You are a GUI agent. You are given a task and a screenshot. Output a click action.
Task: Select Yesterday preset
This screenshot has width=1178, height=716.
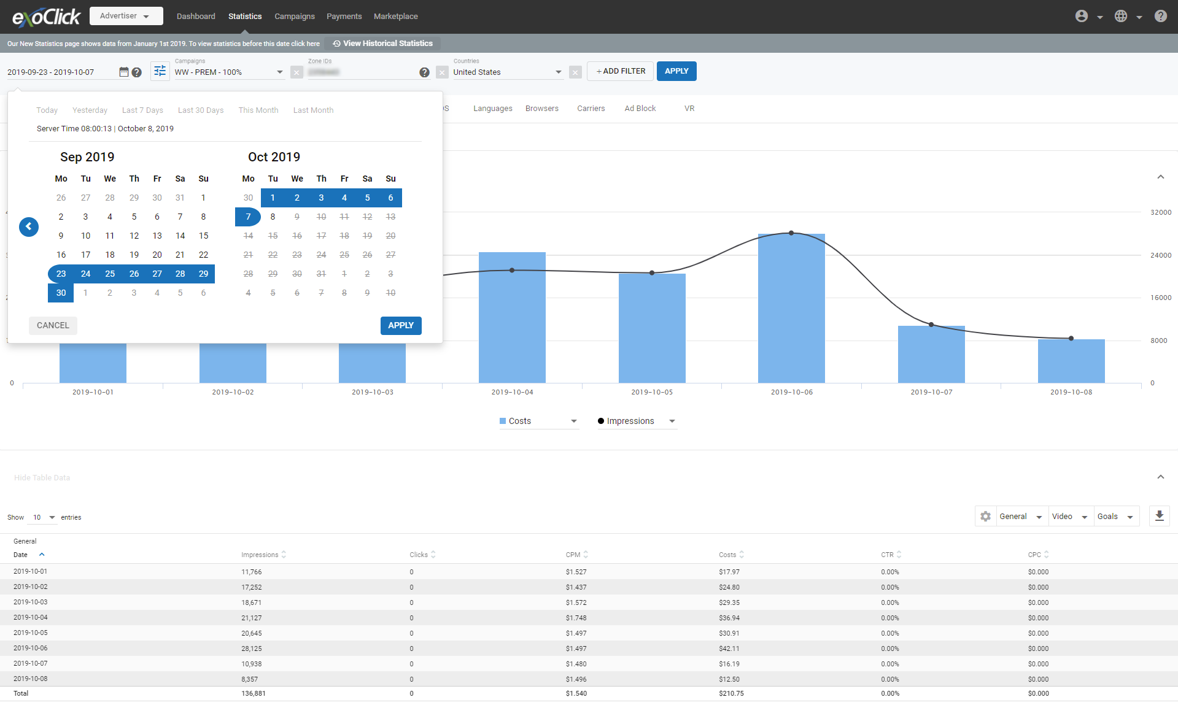[90, 110]
